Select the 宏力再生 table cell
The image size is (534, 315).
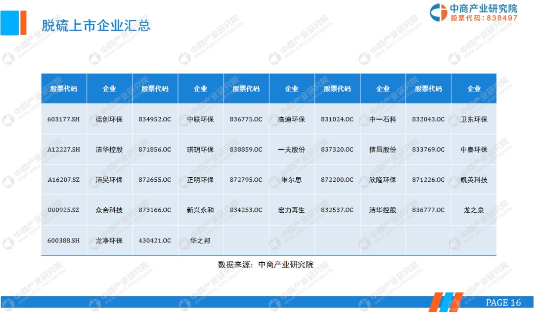coord(292,210)
